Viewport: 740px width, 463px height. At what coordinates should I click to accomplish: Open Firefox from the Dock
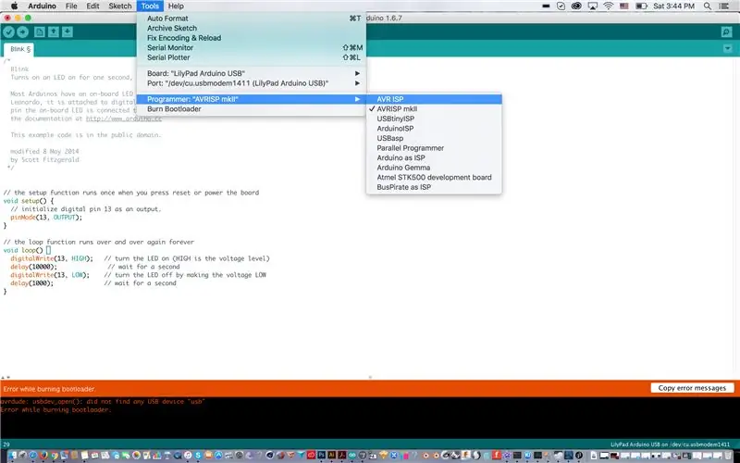pyautogui.click(x=43, y=456)
